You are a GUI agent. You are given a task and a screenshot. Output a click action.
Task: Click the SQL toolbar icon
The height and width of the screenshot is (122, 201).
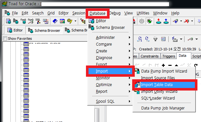pyautogui.click(x=38, y=21)
